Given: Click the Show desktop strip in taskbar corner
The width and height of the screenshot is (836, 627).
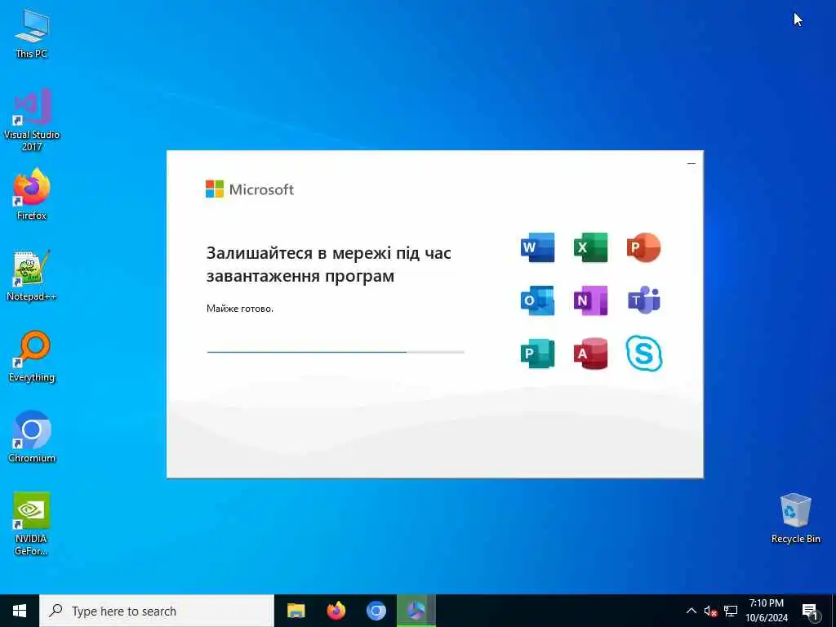Looking at the screenshot, I should tap(834, 611).
